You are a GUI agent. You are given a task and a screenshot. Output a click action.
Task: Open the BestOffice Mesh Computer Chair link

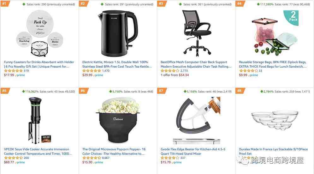196,64
